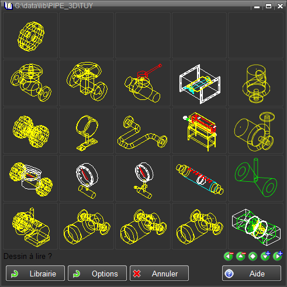Open the Options button

pyautogui.click(x=97, y=274)
